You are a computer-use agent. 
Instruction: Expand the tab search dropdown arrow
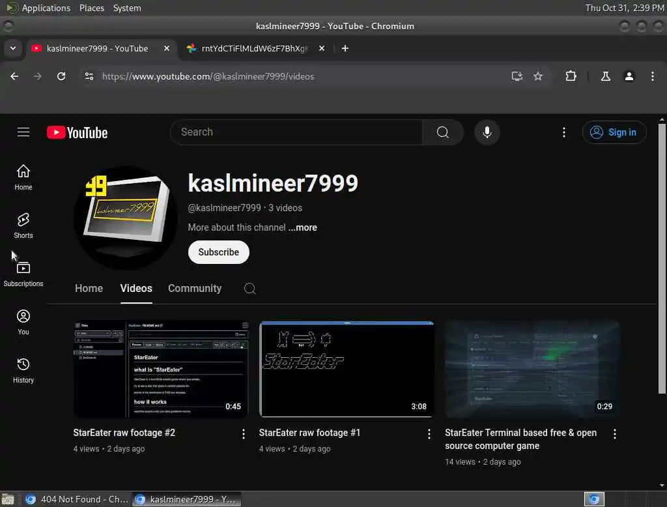[x=13, y=48]
